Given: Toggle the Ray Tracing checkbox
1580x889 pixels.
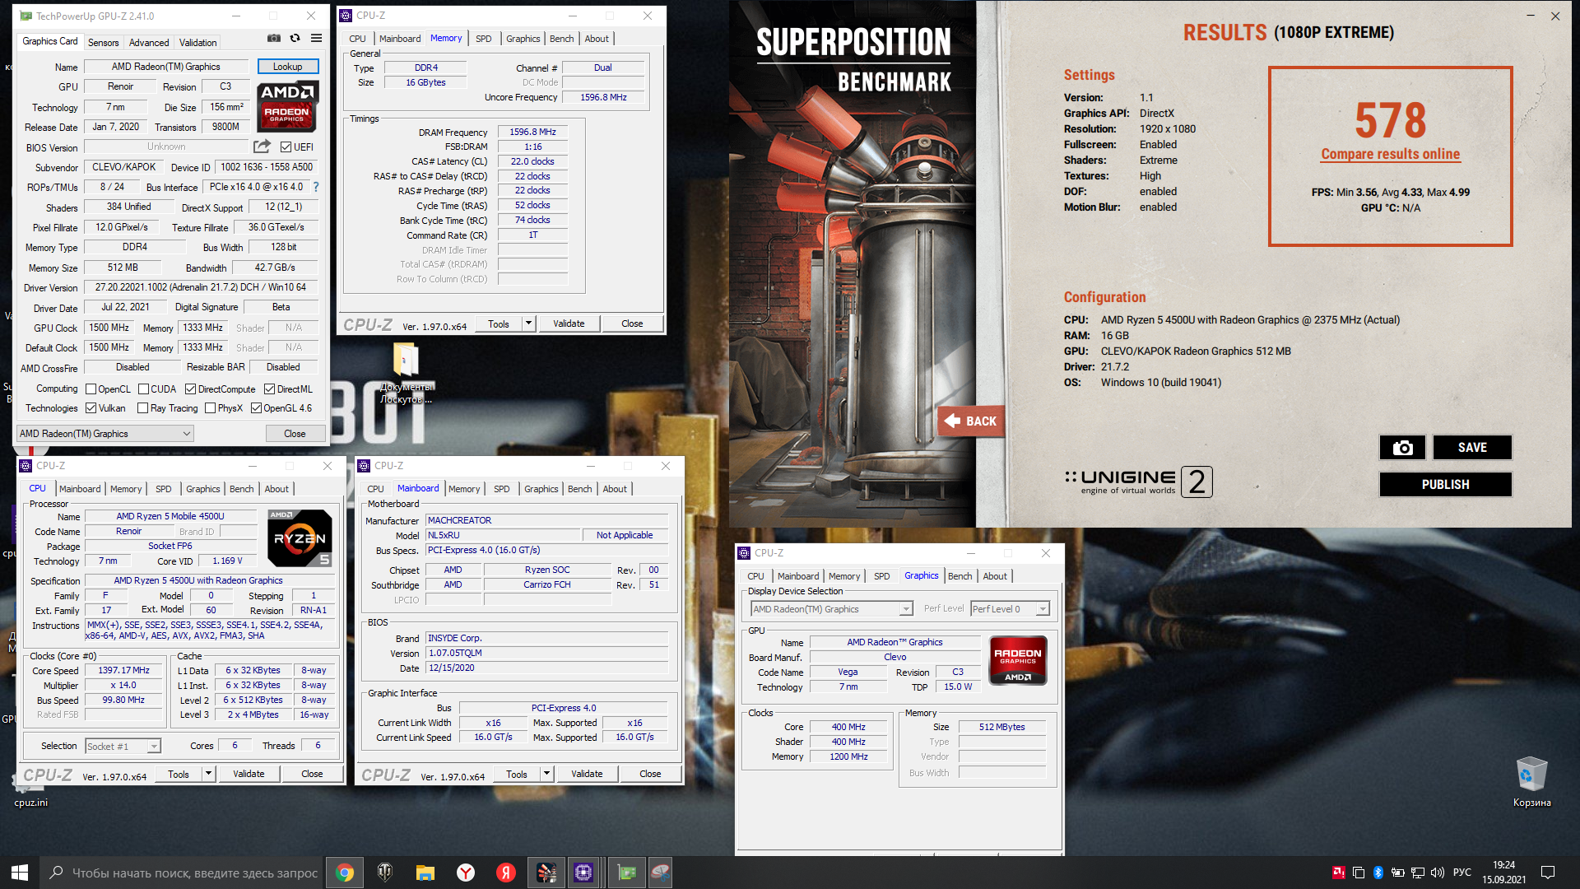Looking at the screenshot, I should [142, 408].
